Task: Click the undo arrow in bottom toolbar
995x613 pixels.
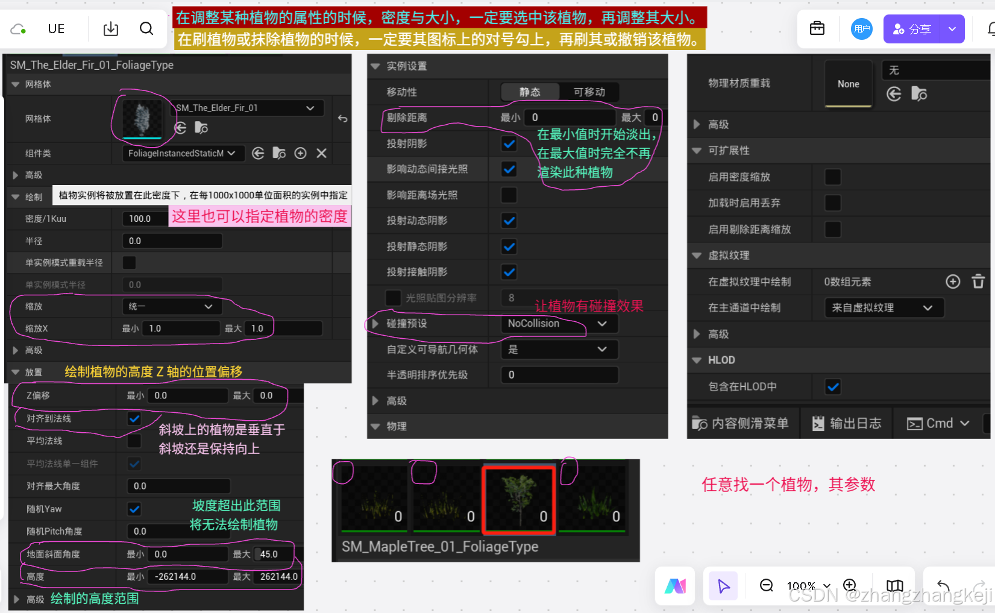Action: point(943,585)
